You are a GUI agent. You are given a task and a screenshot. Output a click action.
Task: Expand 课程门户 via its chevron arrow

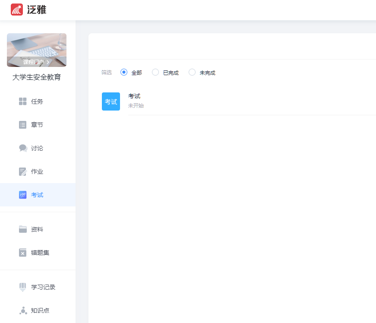pos(48,62)
